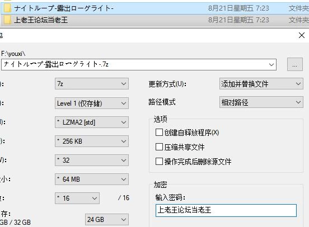Open the 更新方式 添加并替换文件 dropdown
Viewport: 309px width, 227px height.
click(x=261, y=84)
